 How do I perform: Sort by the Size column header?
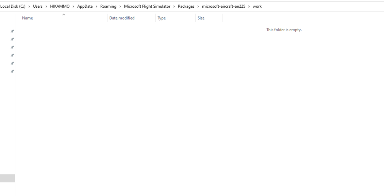(201, 18)
